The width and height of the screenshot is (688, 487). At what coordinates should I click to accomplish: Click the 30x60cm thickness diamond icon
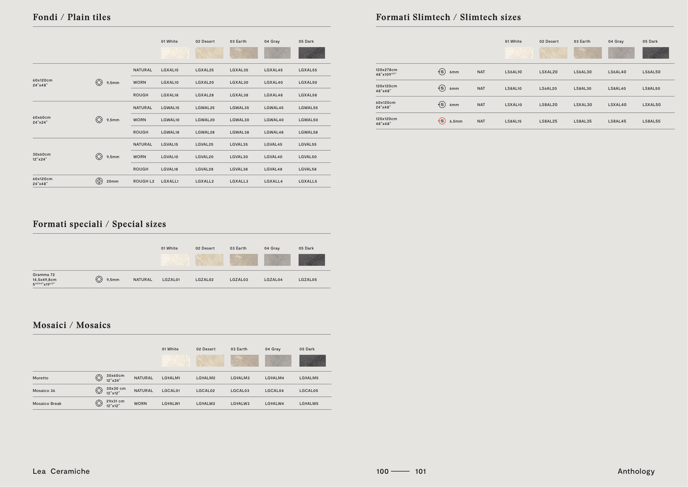click(99, 156)
